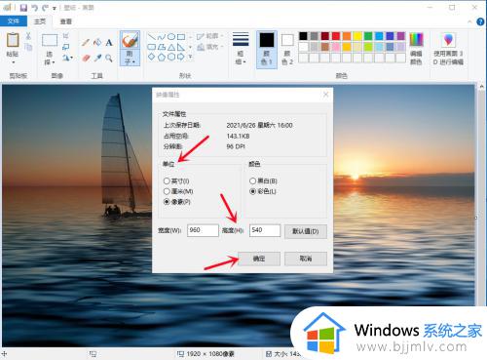Open the shape Outline dropdown
This screenshot has height=360, width=487.
(x=209, y=36)
